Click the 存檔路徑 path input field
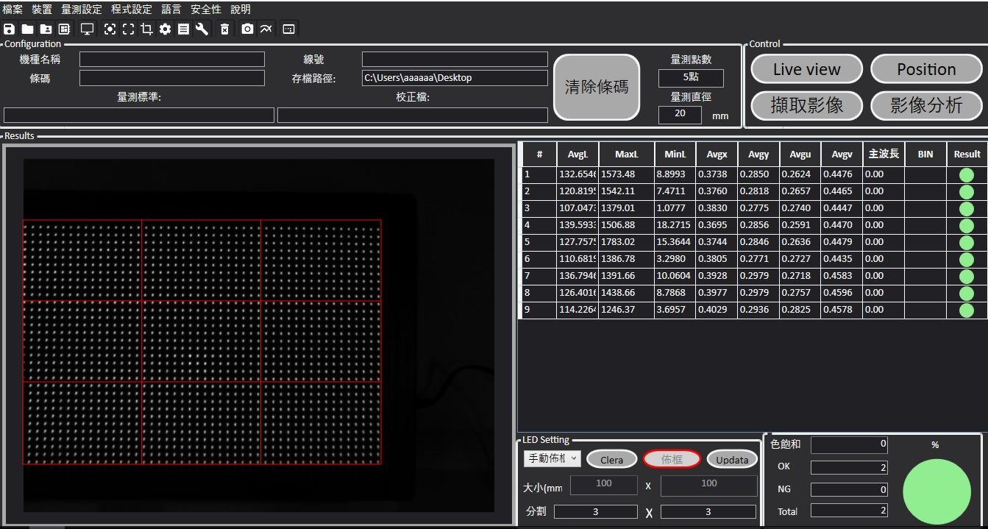This screenshot has height=529, width=988. [x=455, y=78]
